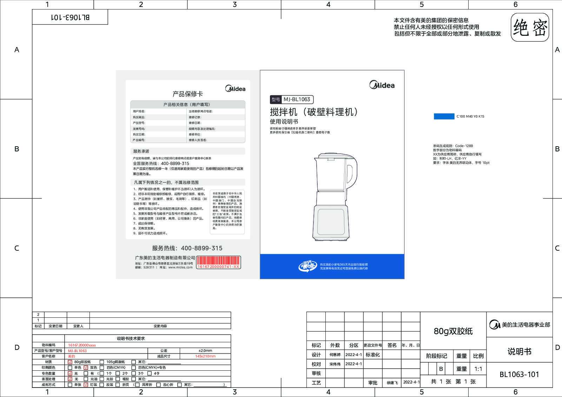Viewport: 562px width, 397px height.
Task: Check the 单张 forming method checkbox
Action: (70, 385)
